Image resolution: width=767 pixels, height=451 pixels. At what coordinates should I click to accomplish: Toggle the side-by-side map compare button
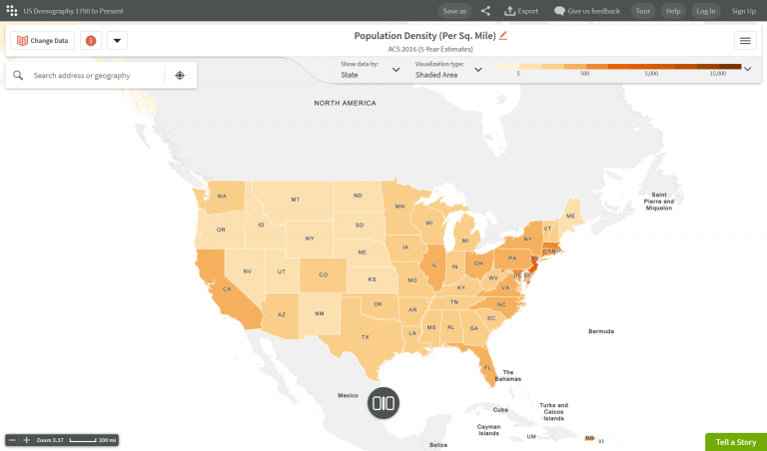[383, 403]
